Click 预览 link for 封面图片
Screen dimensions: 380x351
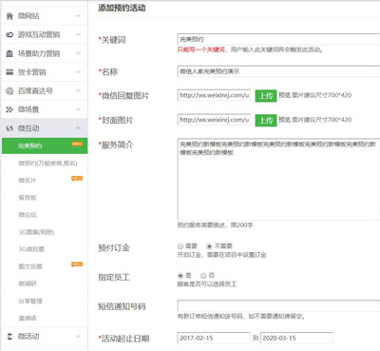(x=284, y=120)
